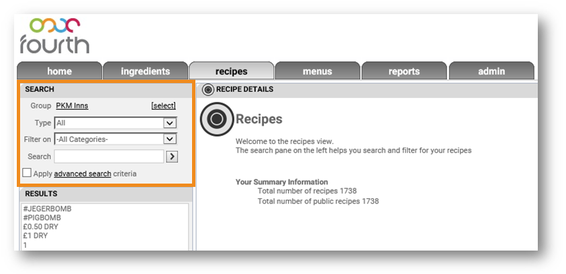
Task: Select #JEGERBOMB in the results list
Action: coord(46,209)
